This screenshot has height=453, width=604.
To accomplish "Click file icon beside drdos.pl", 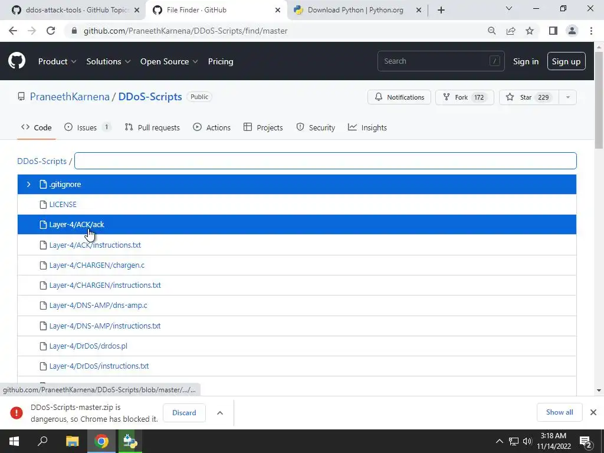I will 43,346.
